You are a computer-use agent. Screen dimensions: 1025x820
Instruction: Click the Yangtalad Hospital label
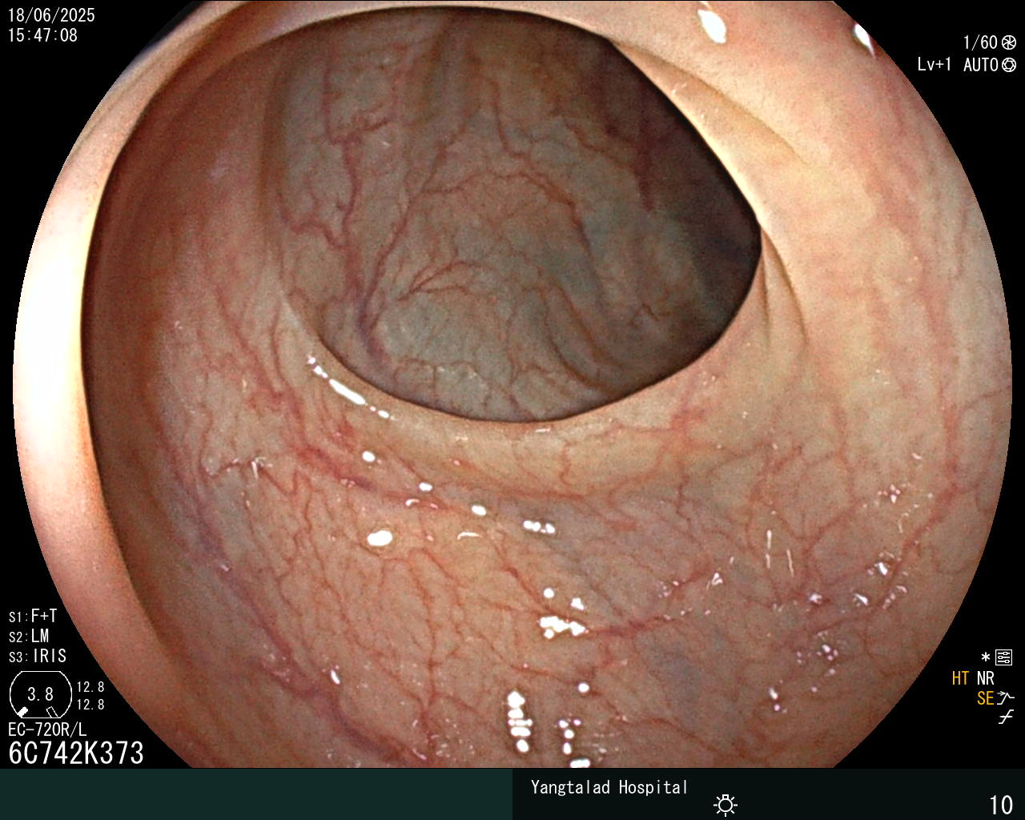[609, 787]
